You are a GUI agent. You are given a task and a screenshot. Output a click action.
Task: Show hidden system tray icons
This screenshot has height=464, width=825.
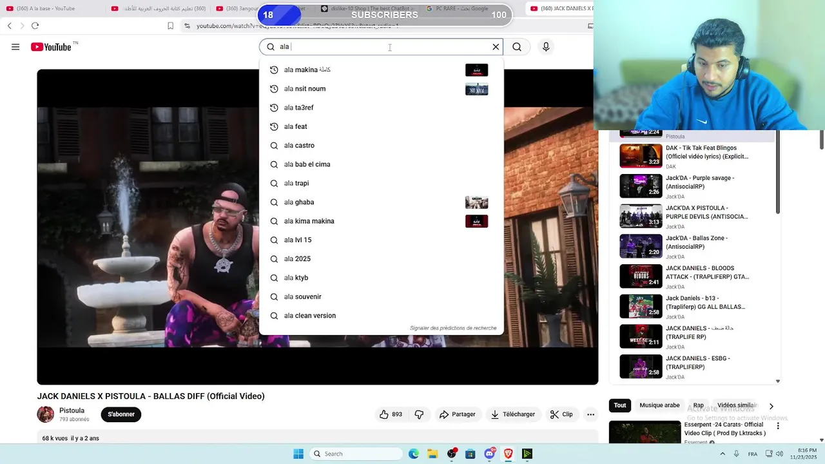coord(722,454)
